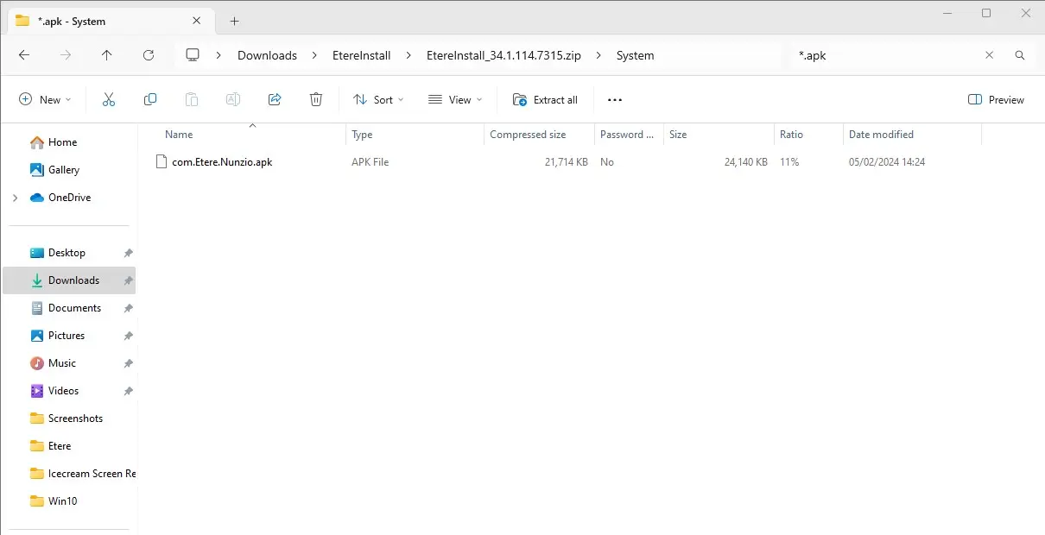Open the View dropdown menu

[455, 100]
